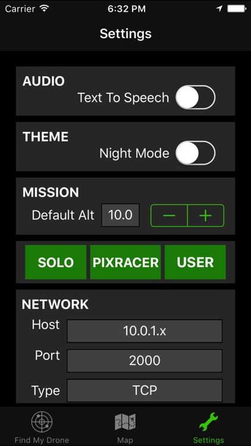
Task: Tap the location arrow in status bar
Action: [x=219, y=8]
